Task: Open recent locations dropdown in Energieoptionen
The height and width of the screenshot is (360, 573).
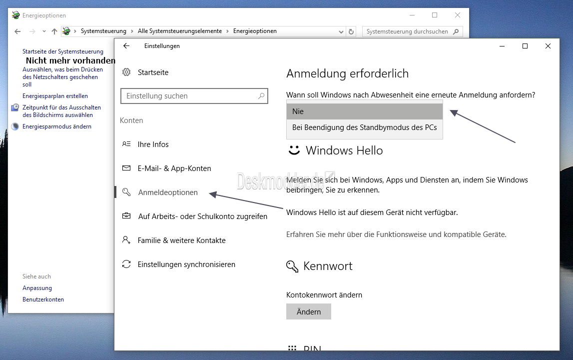Action: click(x=44, y=31)
